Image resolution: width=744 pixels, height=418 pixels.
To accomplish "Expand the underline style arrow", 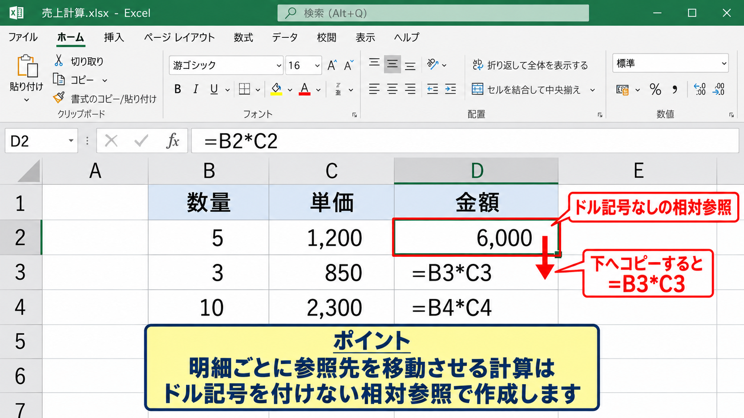I will [x=227, y=90].
